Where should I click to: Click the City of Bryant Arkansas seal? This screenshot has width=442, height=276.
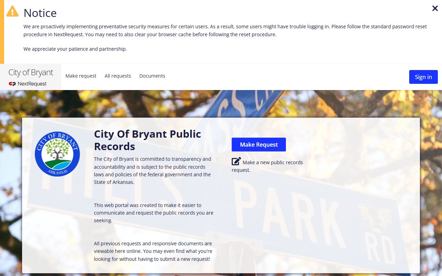point(57,154)
